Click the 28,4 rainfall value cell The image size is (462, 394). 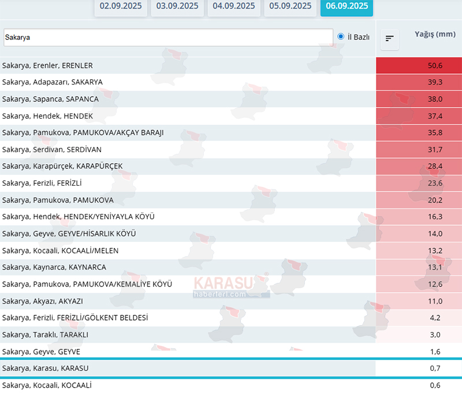(x=419, y=166)
